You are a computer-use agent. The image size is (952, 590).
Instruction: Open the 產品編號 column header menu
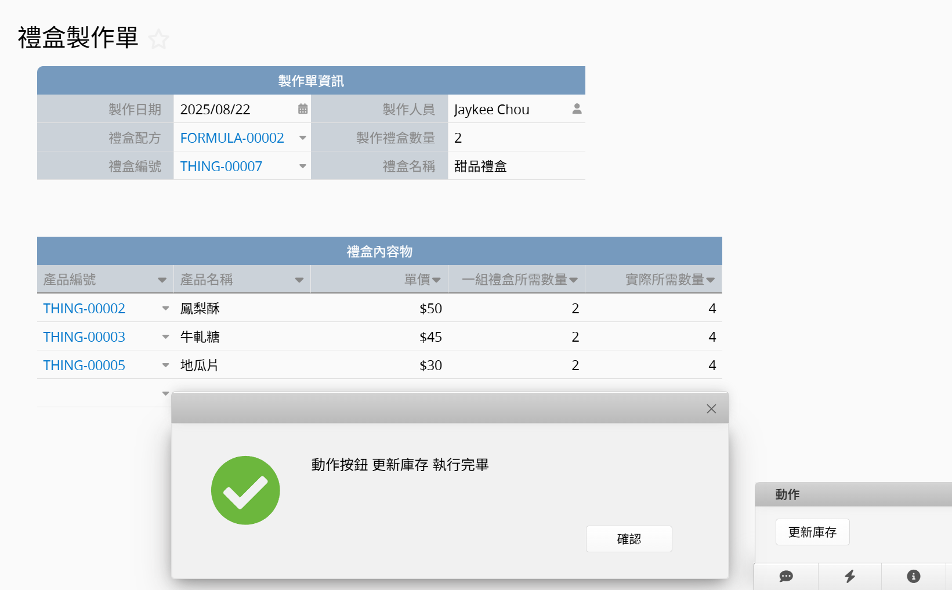(x=162, y=280)
